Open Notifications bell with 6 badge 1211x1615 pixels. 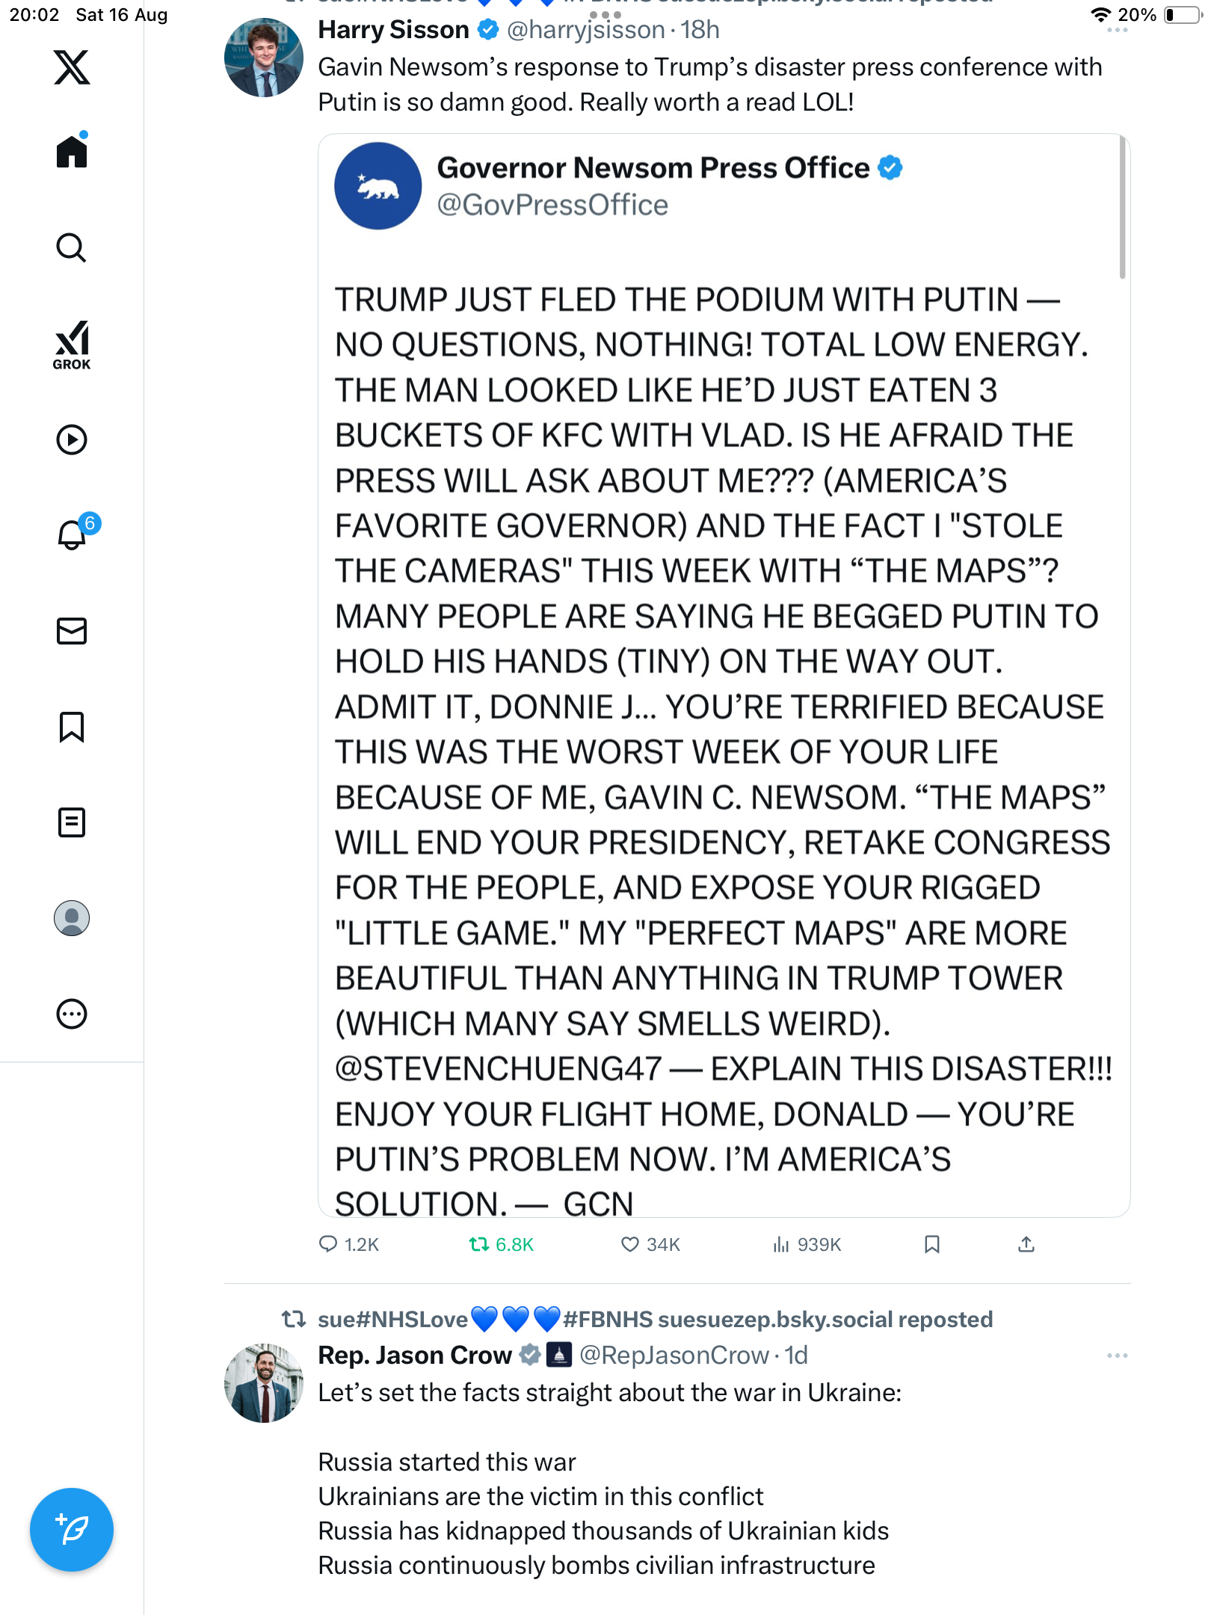pyautogui.click(x=73, y=535)
